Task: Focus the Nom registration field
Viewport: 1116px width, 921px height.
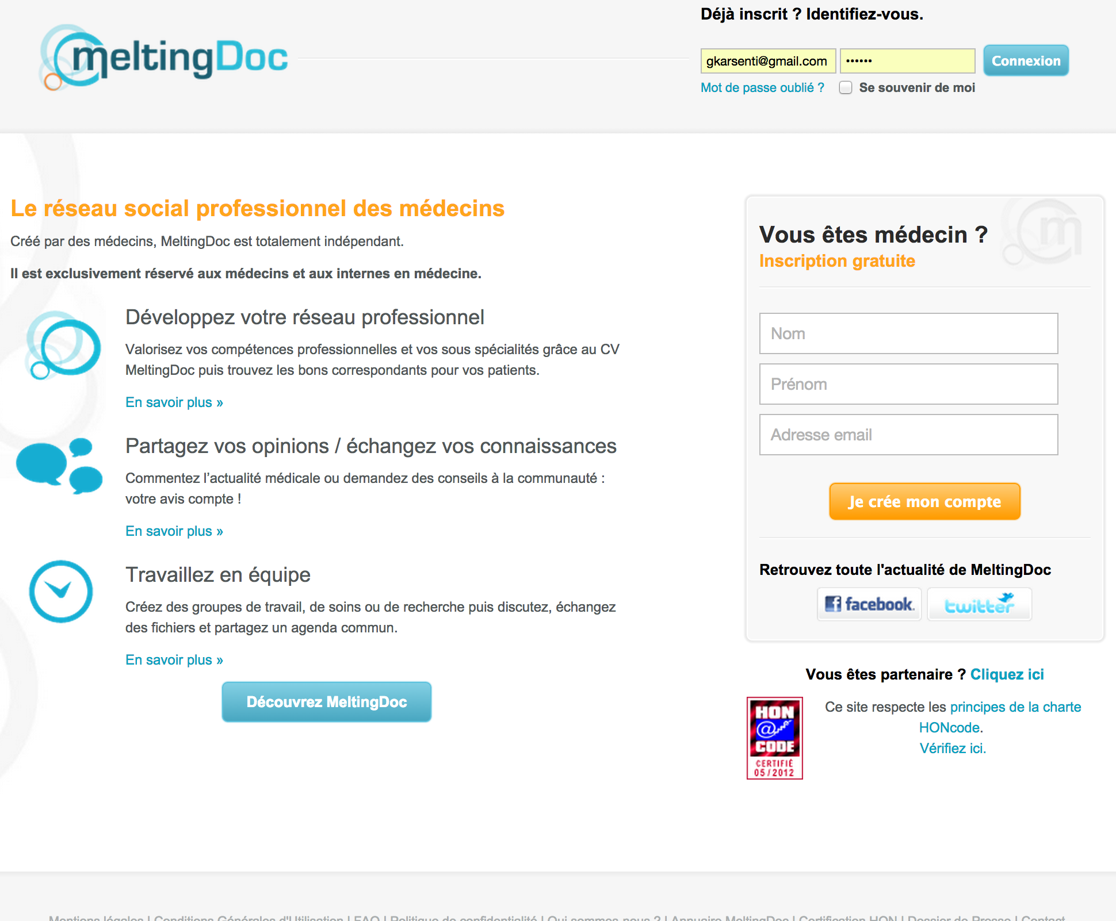Action: point(908,333)
